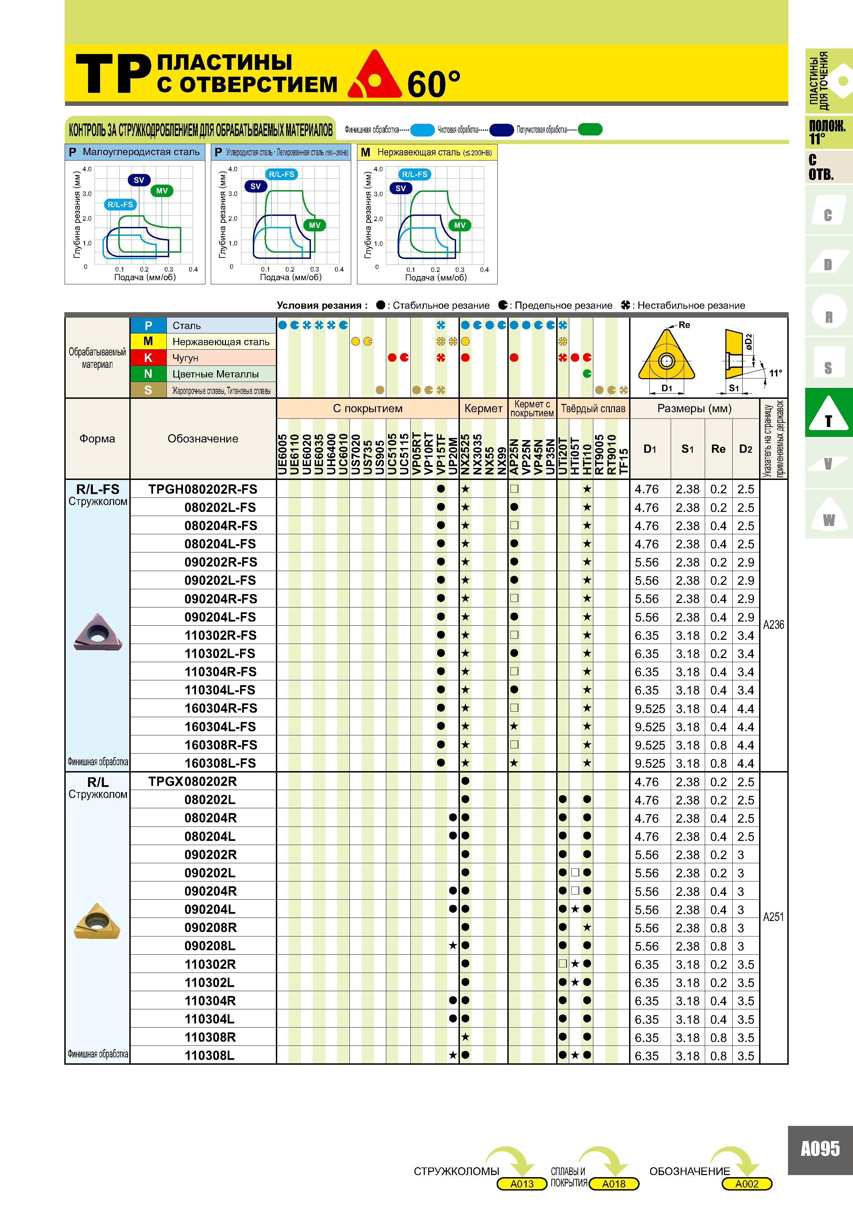The height and width of the screenshot is (1206, 853).
Task: Click the Форма column header
Action: 97,439
